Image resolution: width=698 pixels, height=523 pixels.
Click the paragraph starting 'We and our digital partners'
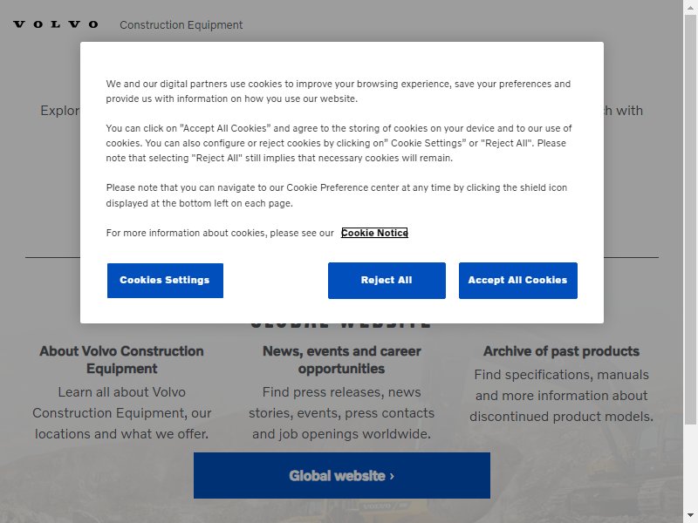pyautogui.click(x=339, y=92)
